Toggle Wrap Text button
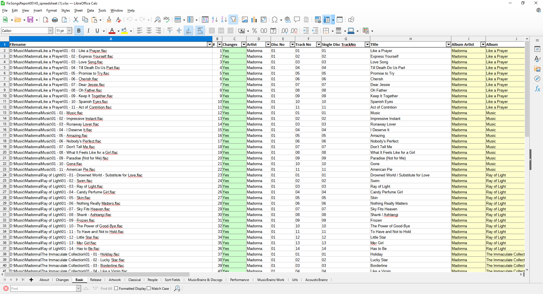The height and width of the screenshot is (294, 543). (200, 31)
